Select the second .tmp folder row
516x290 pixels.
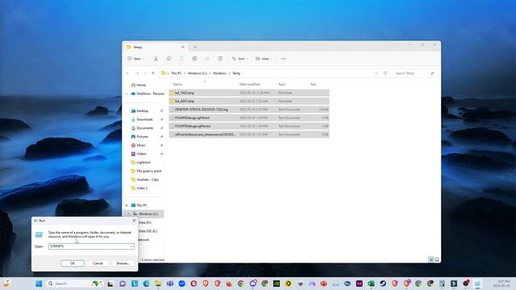point(249,101)
